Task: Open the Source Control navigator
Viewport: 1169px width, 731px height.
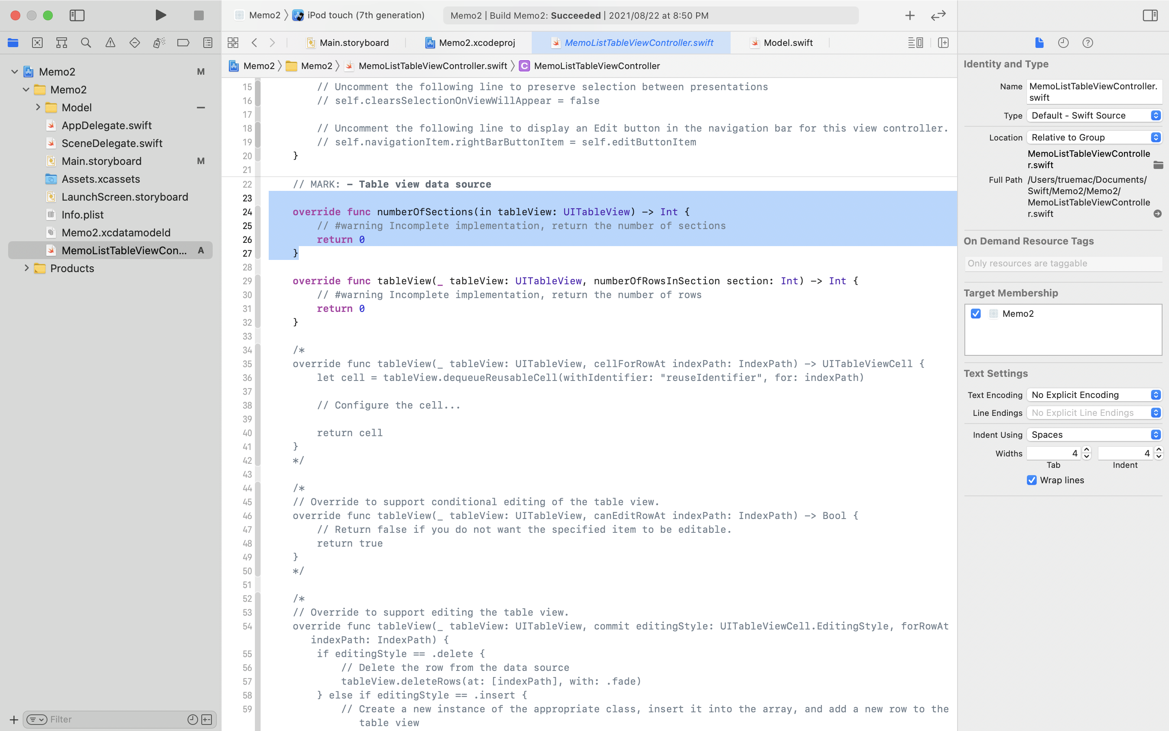Action: coord(37,43)
